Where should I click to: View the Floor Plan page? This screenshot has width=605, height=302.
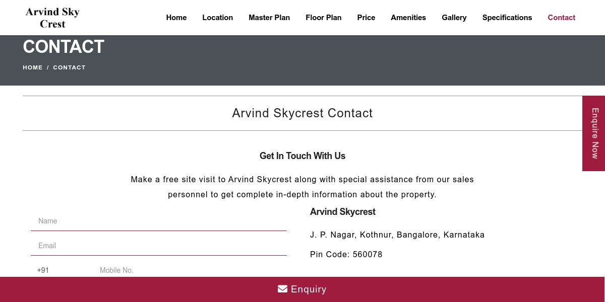(x=323, y=18)
